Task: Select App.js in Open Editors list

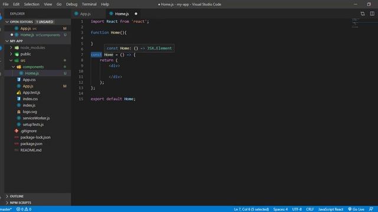Action: (38, 28)
